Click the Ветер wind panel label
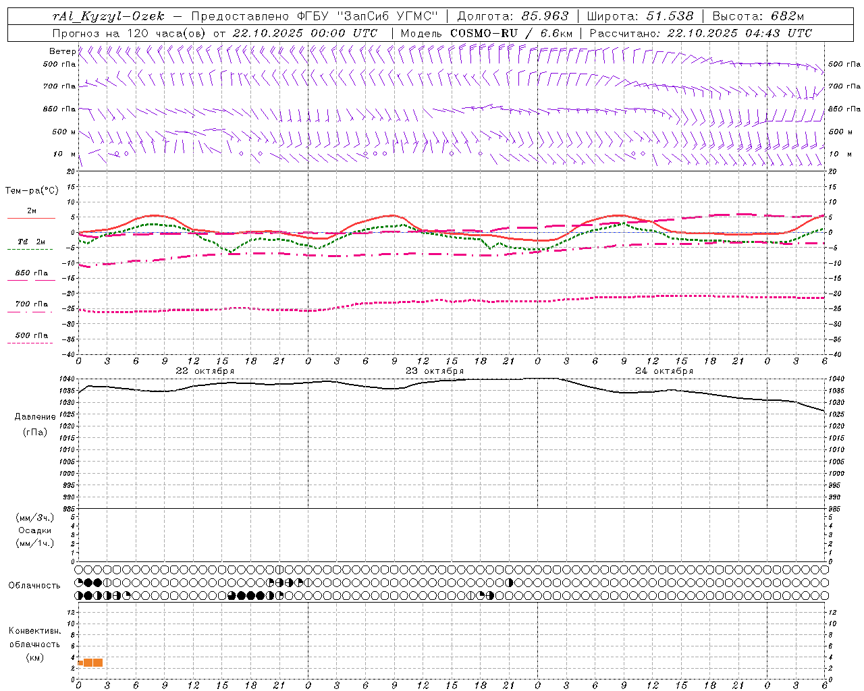The height and width of the screenshot is (691, 864). point(62,51)
